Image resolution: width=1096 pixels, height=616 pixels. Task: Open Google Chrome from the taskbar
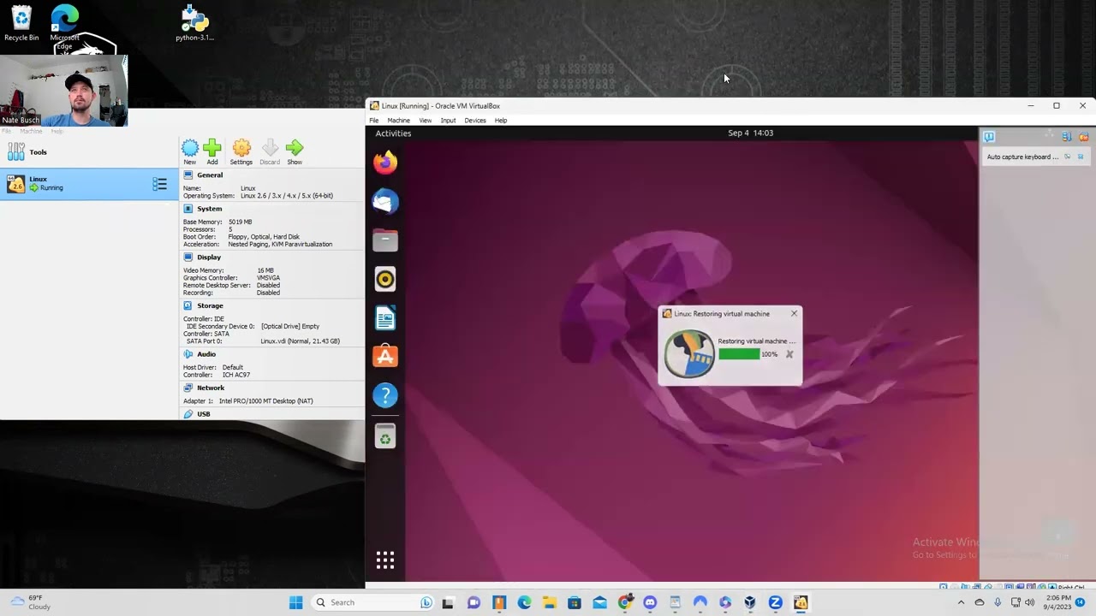625,602
